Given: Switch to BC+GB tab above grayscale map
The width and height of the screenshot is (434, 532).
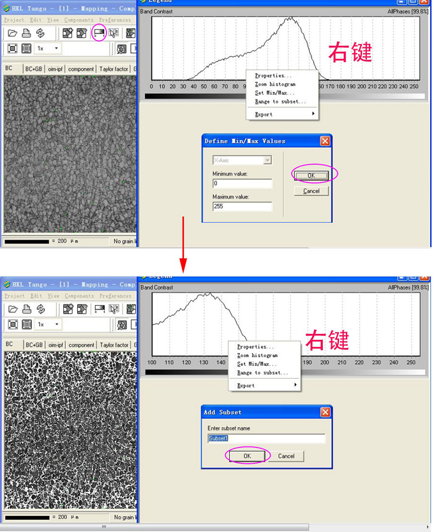Looking at the screenshot, I should (34, 69).
